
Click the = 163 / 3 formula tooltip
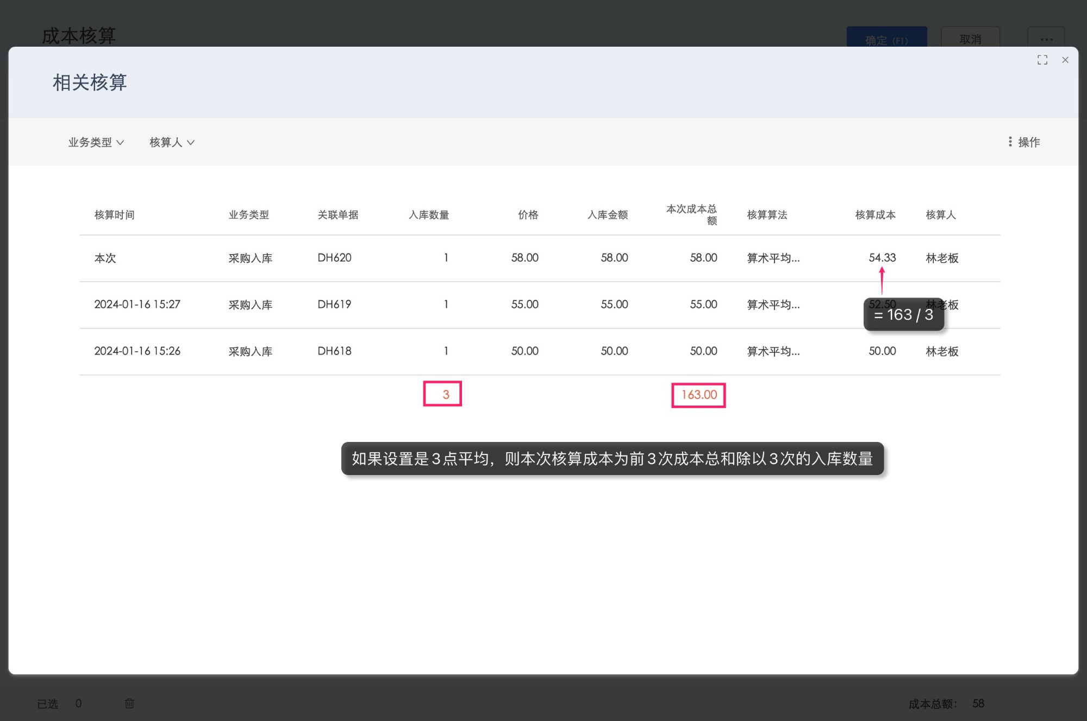click(904, 314)
